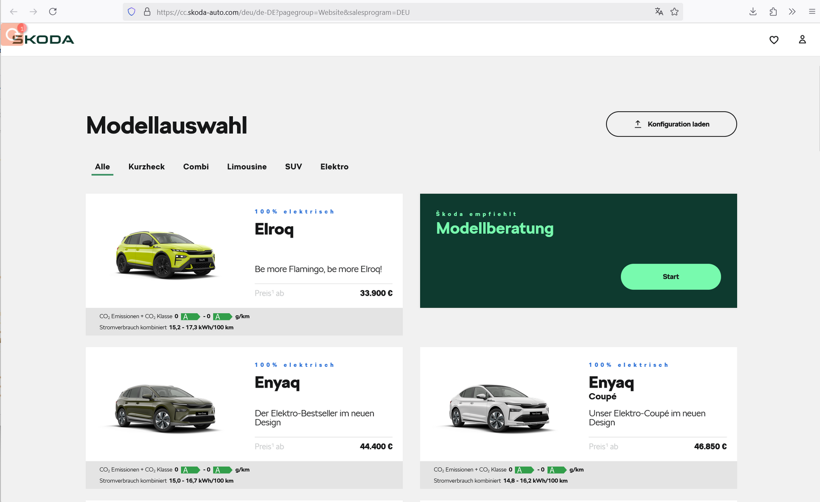Image resolution: width=820 pixels, height=502 pixels.
Task: Click Elroq Stromverbrauch 15,2 - 17,3 kWh/100 km
Action: pos(167,328)
